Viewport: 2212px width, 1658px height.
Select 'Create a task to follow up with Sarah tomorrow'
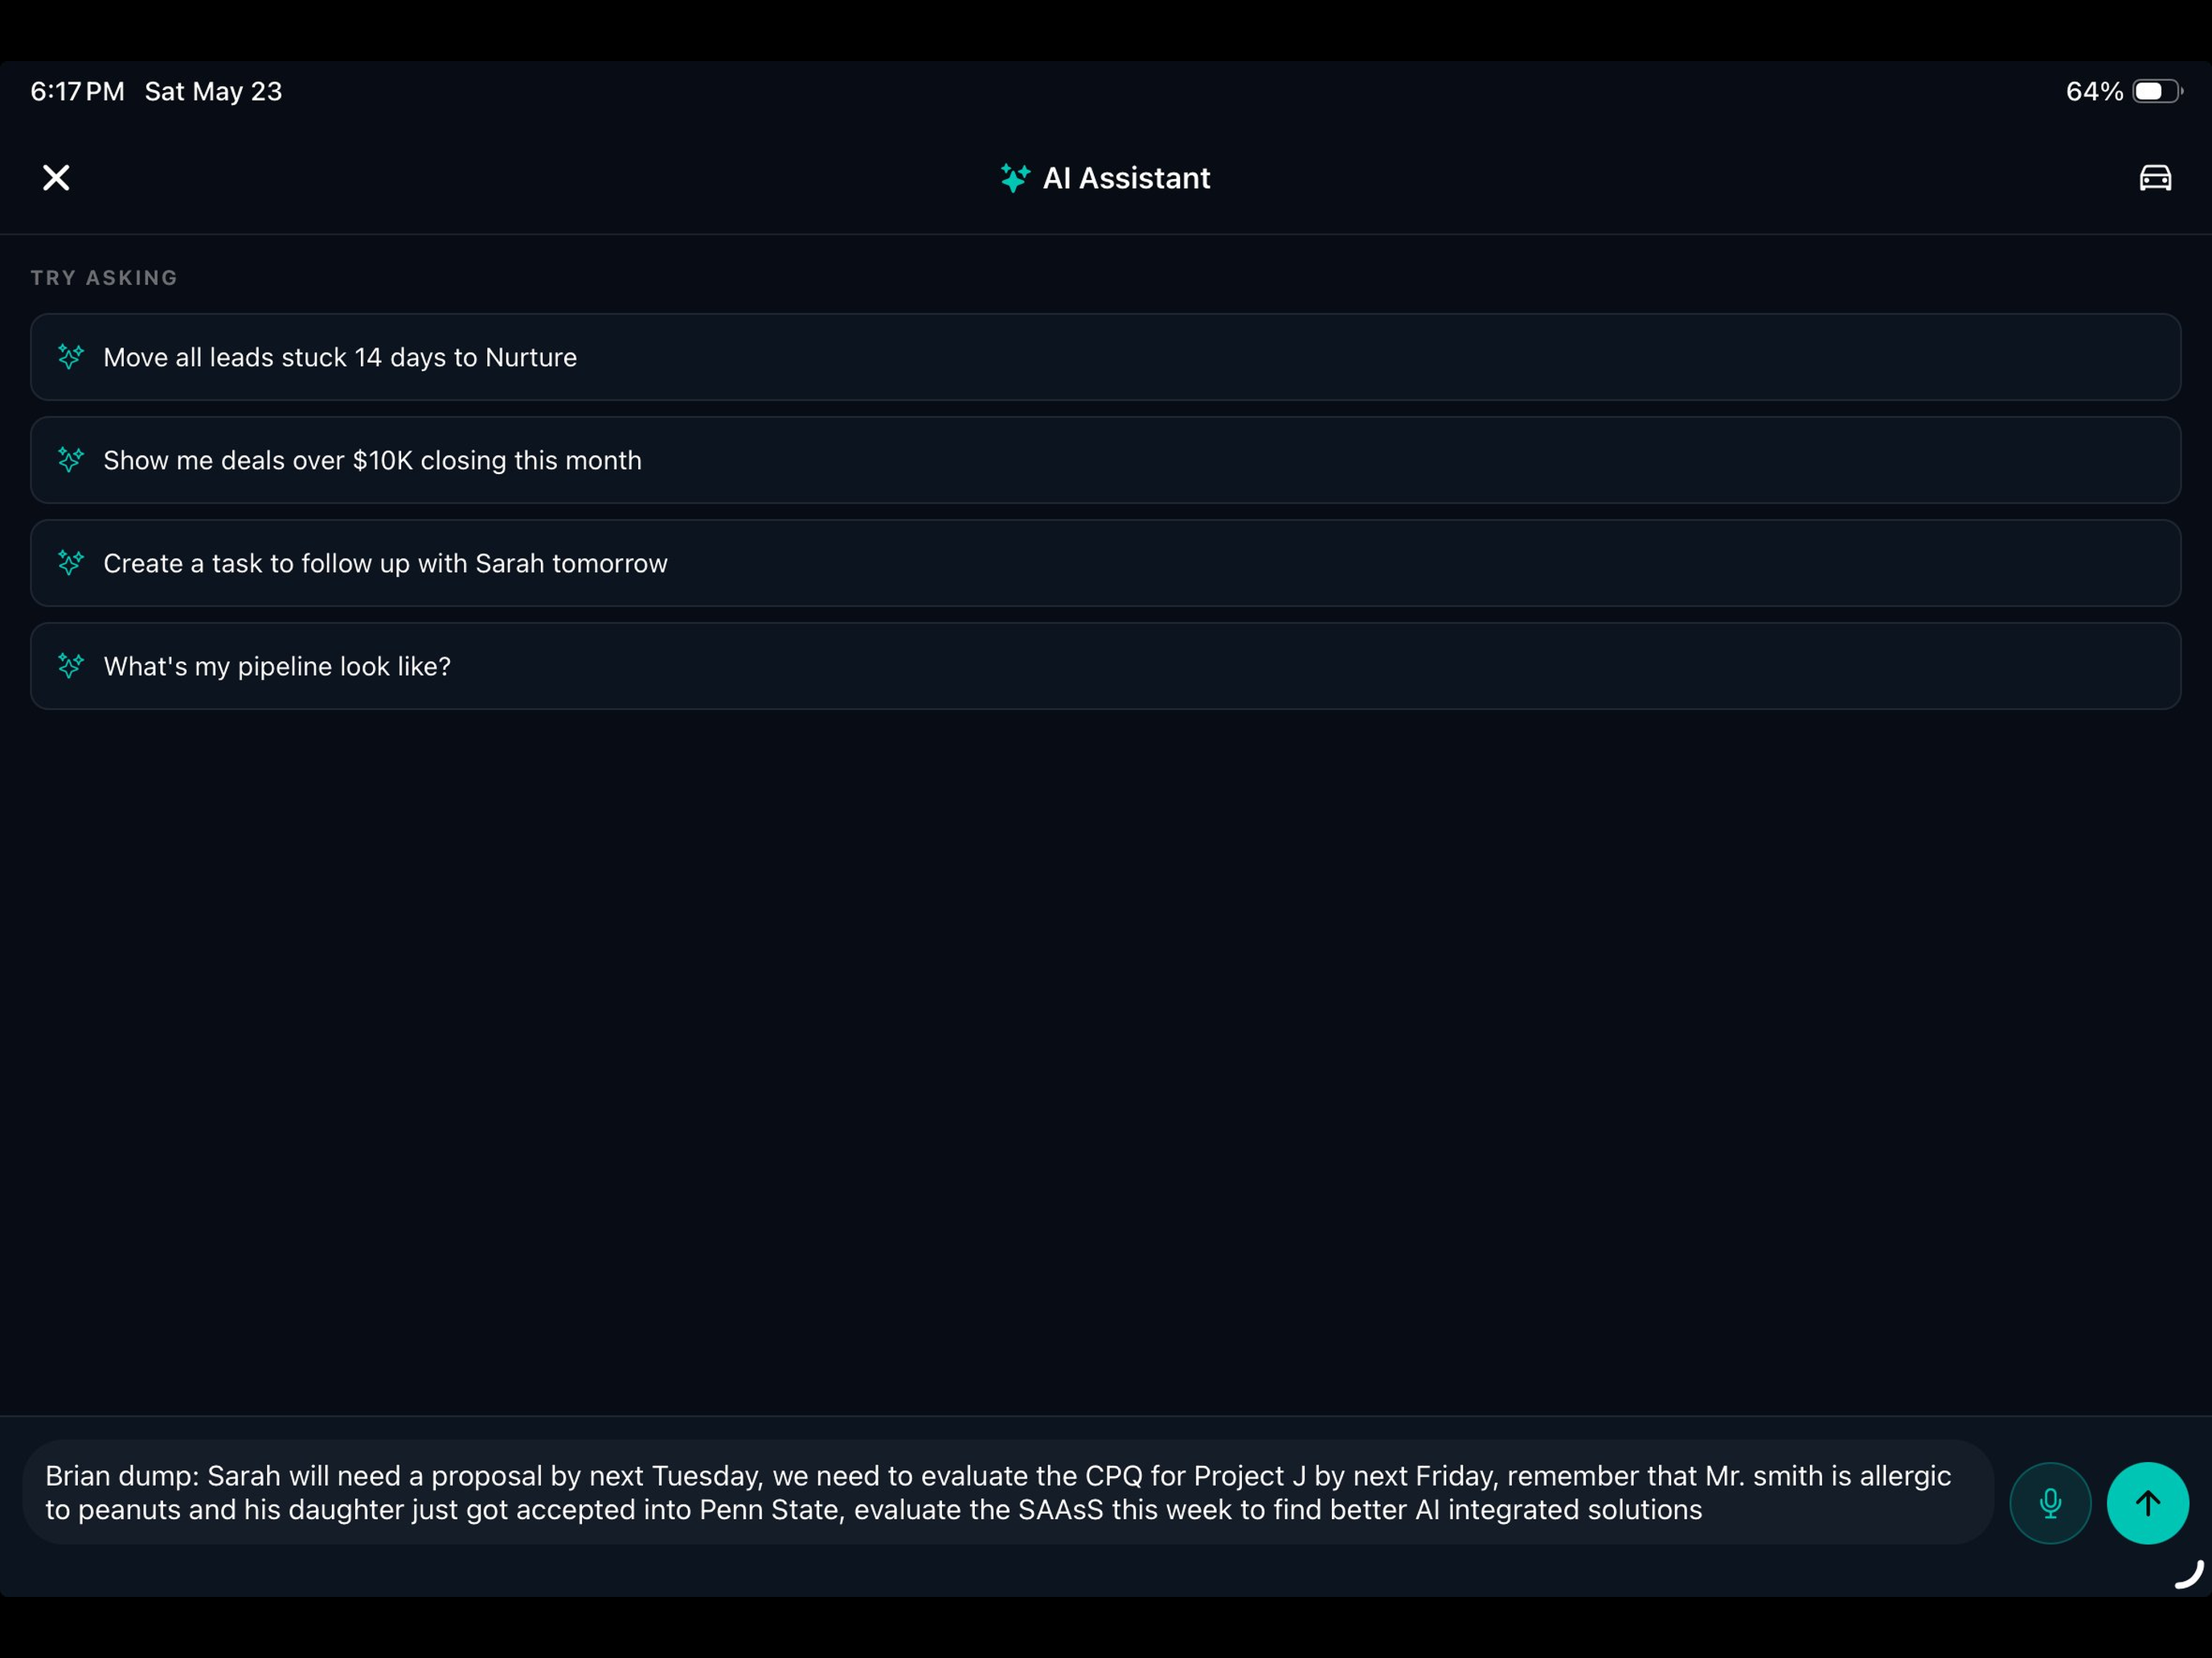(1105, 562)
